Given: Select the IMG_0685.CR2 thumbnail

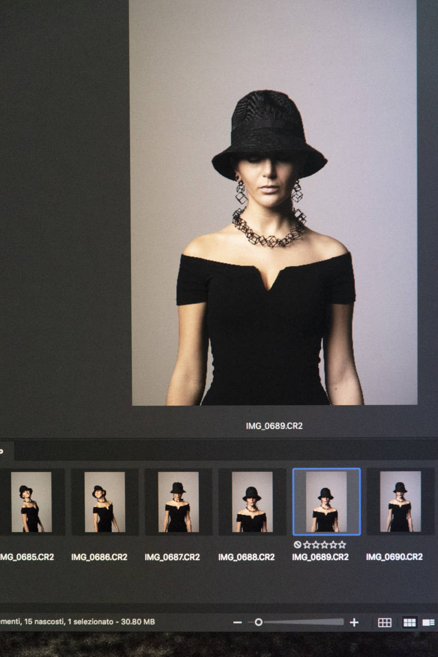Looking at the screenshot, I should tap(31, 502).
